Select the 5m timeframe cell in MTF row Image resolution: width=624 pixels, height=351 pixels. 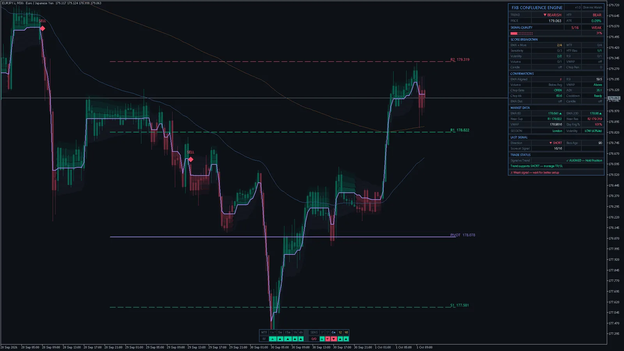(x=280, y=333)
